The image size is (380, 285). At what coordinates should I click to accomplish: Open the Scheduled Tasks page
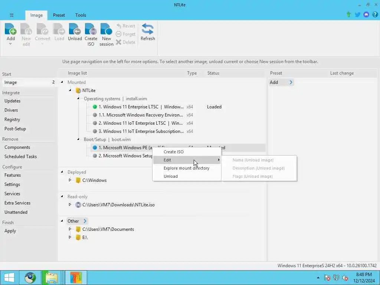tap(21, 157)
